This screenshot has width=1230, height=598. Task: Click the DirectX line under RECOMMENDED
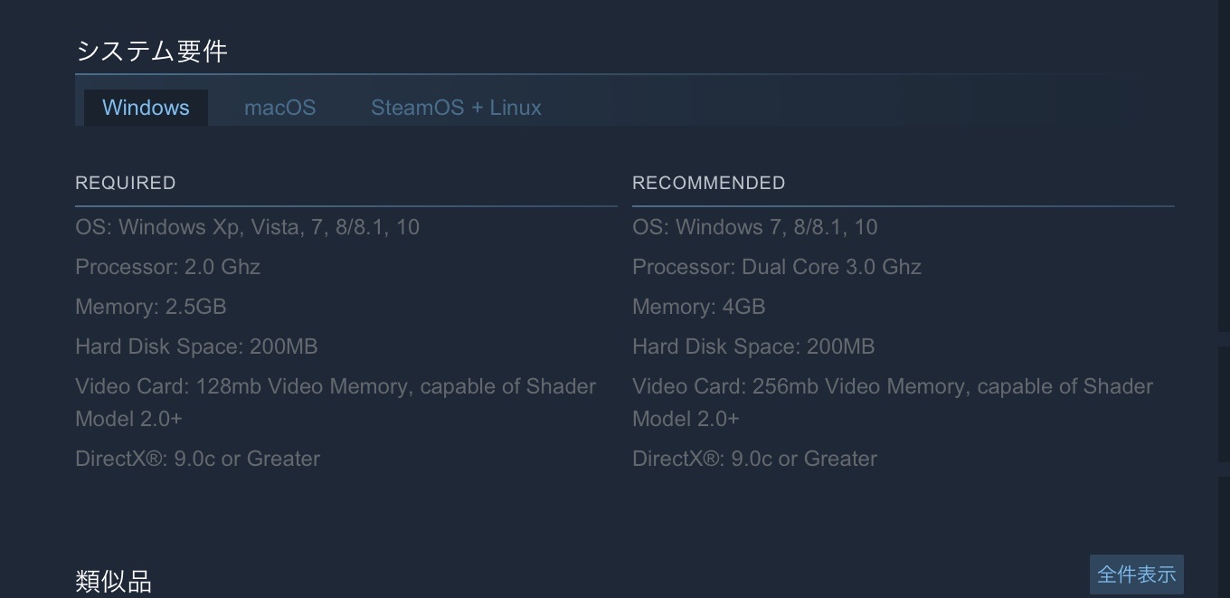pos(754,459)
